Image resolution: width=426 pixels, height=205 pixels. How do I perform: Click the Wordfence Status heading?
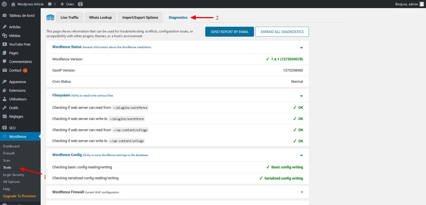(67, 47)
